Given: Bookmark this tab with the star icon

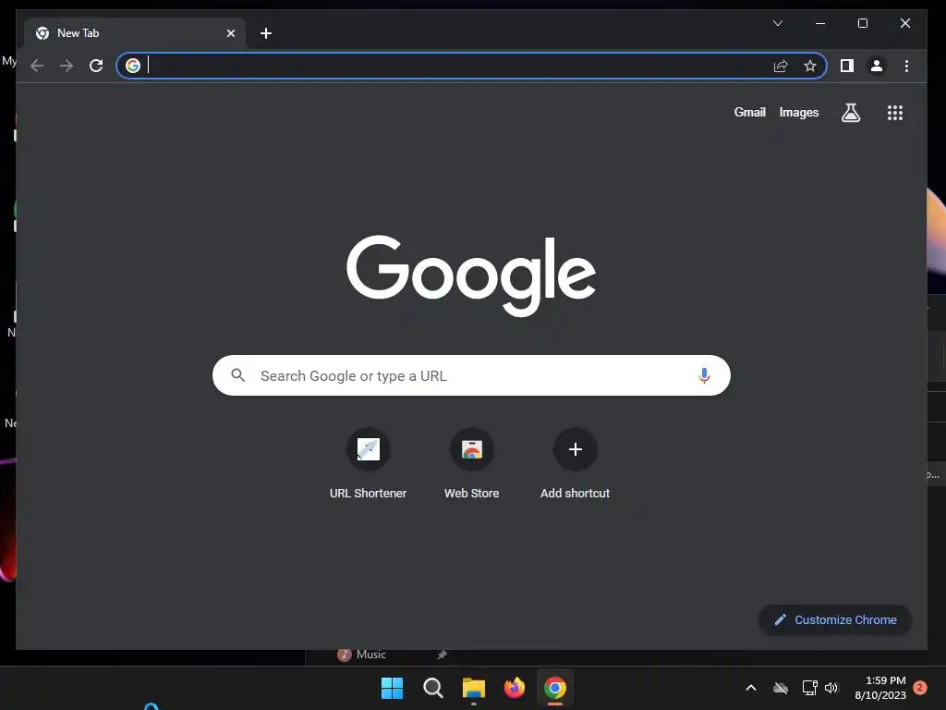Looking at the screenshot, I should click(x=809, y=66).
